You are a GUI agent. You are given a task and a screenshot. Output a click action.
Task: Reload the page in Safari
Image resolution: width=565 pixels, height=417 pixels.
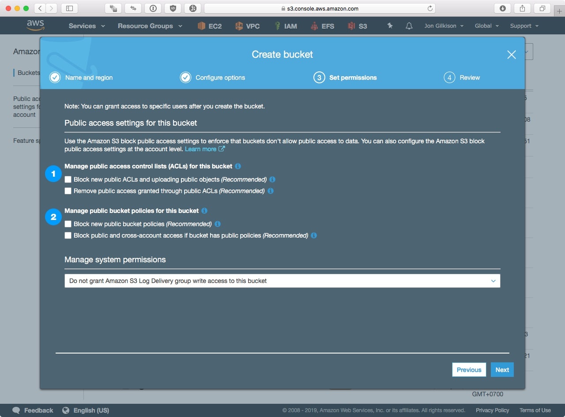[x=430, y=8]
